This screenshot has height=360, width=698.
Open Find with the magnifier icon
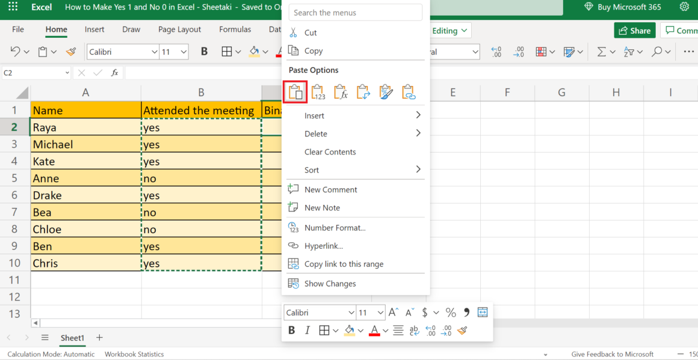pos(658,52)
